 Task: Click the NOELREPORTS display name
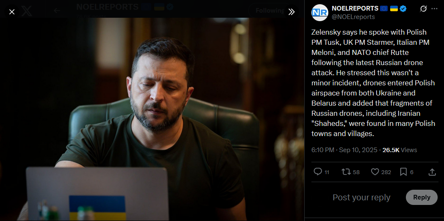pos(355,8)
